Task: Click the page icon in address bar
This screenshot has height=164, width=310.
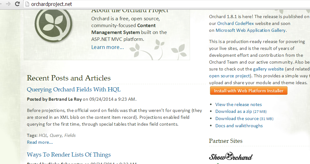Action: [x=27, y=4]
